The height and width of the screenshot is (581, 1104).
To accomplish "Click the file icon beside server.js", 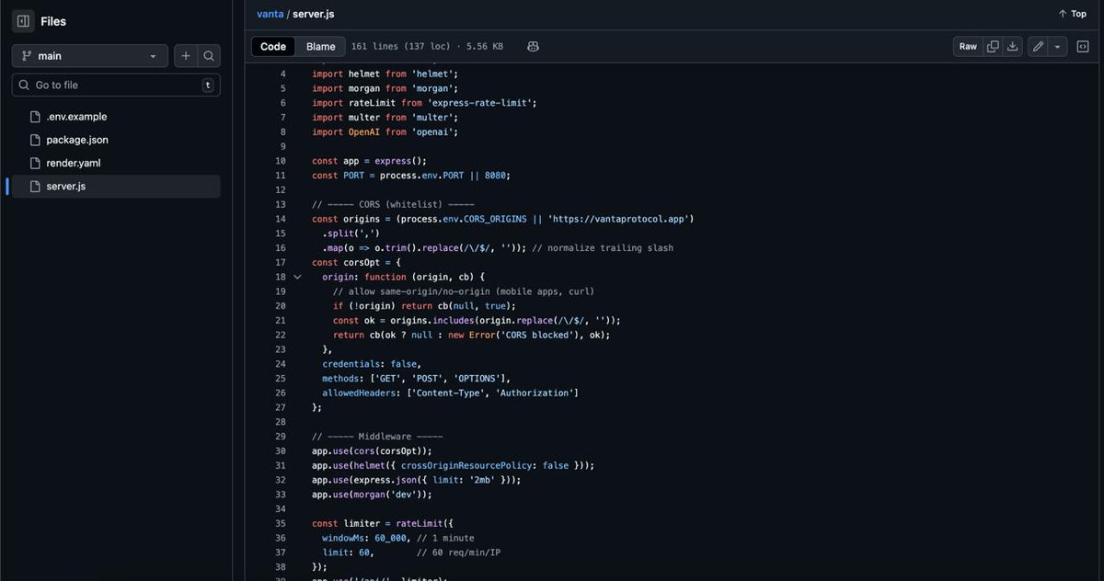I will [x=35, y=186].
